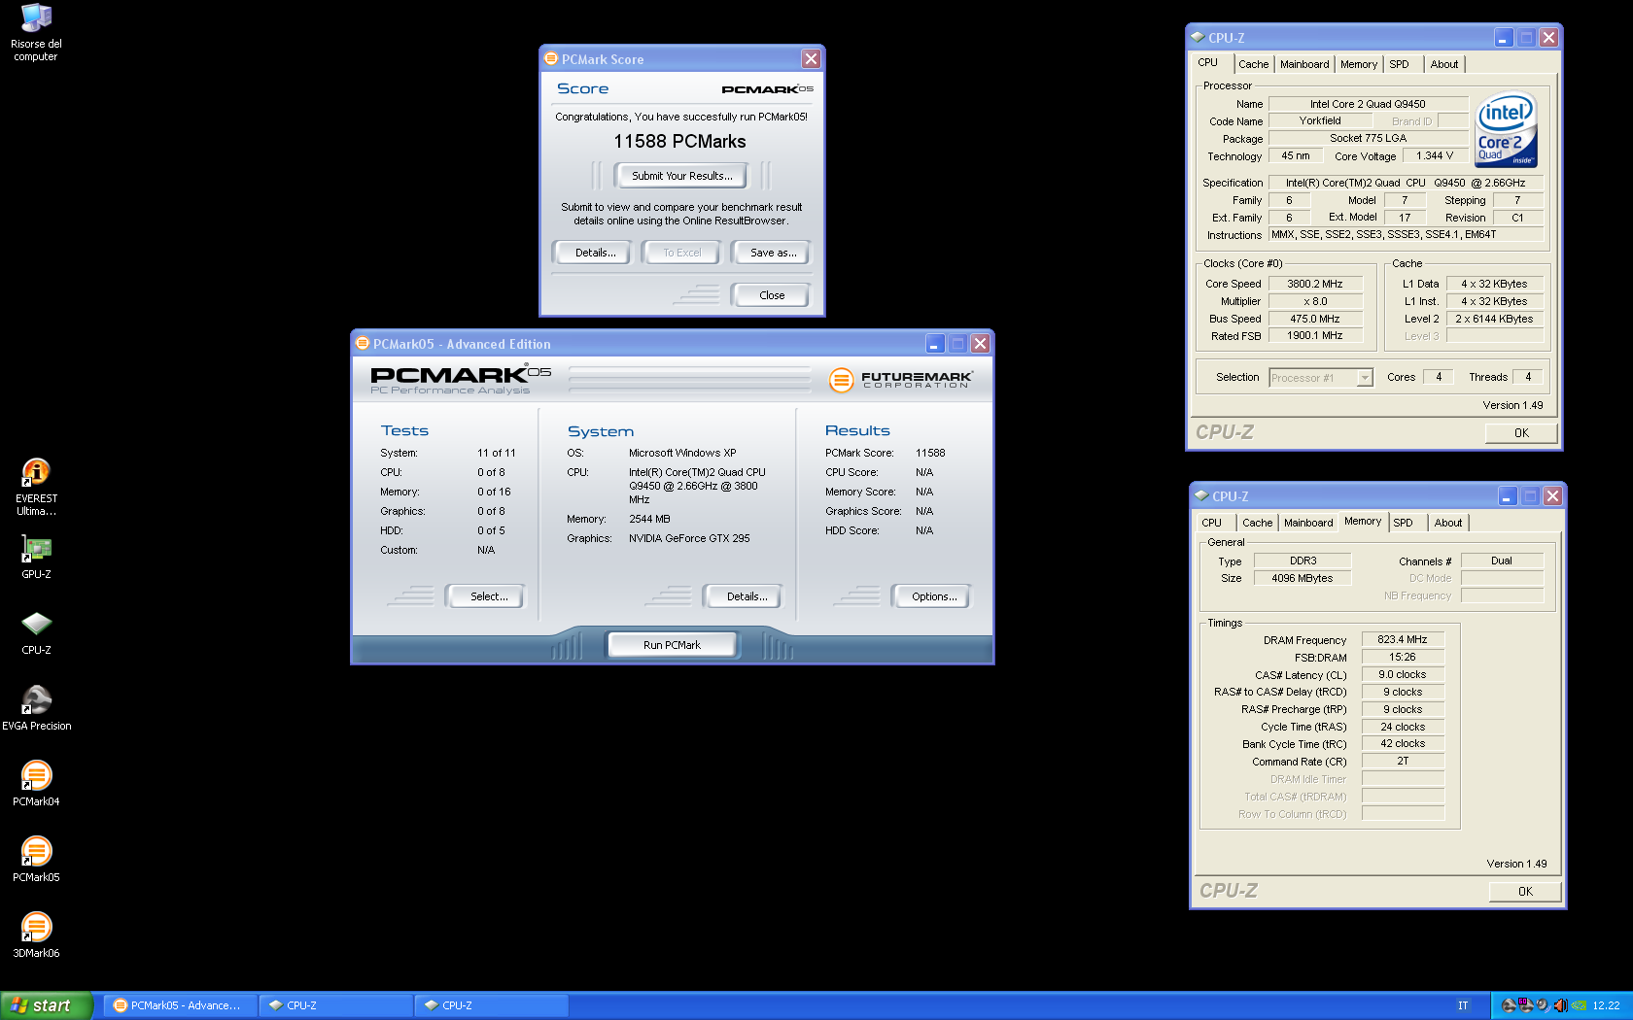
Task: Click the Futuremark Corporation logo
Action: (900, 379)
